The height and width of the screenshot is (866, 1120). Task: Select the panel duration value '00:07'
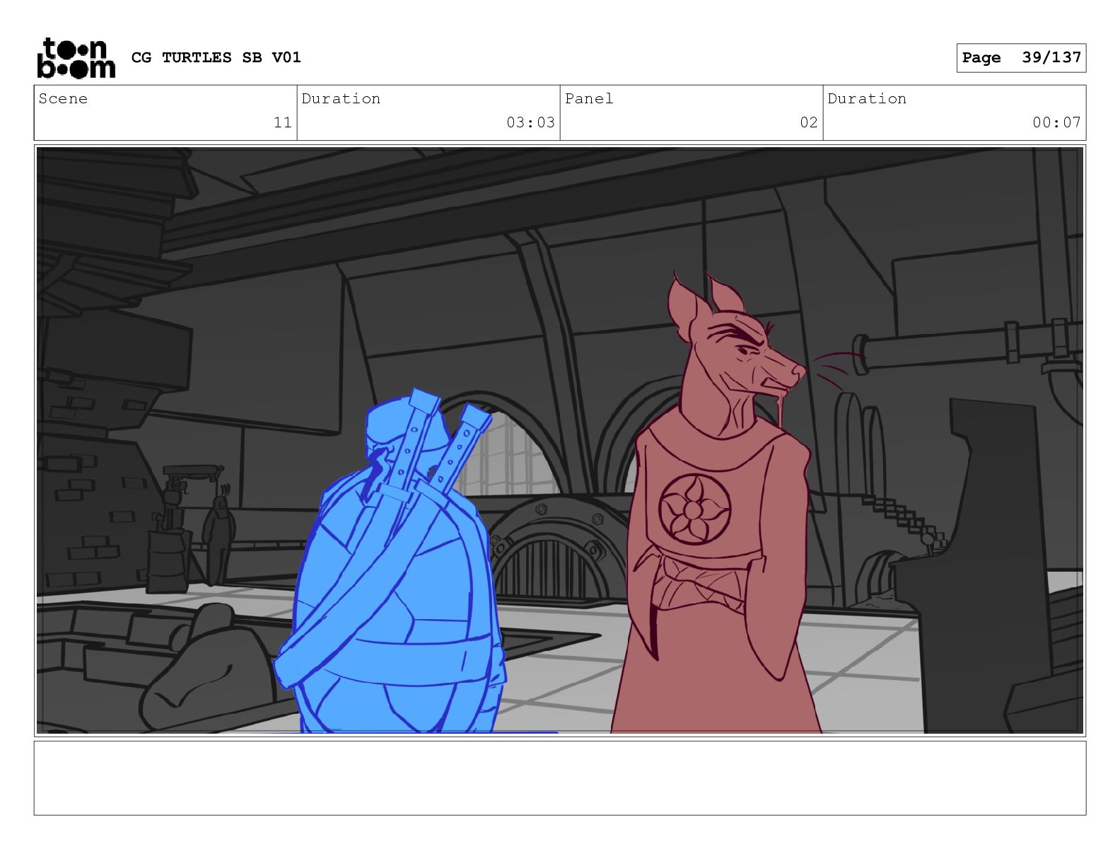click(1056, 122)
